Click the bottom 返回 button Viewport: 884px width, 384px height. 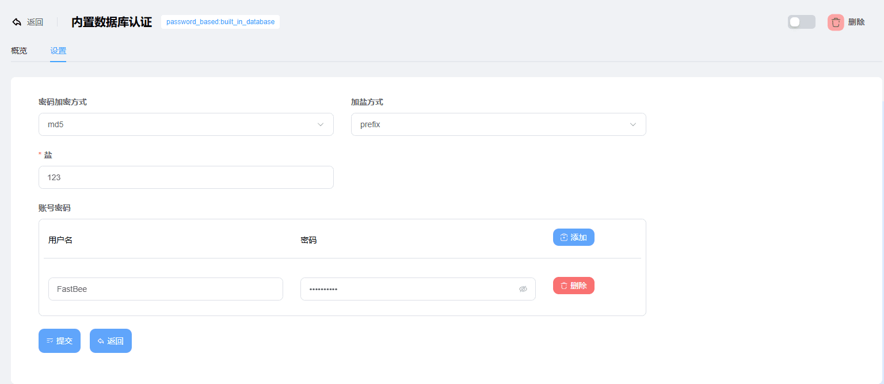click(110, 341)
